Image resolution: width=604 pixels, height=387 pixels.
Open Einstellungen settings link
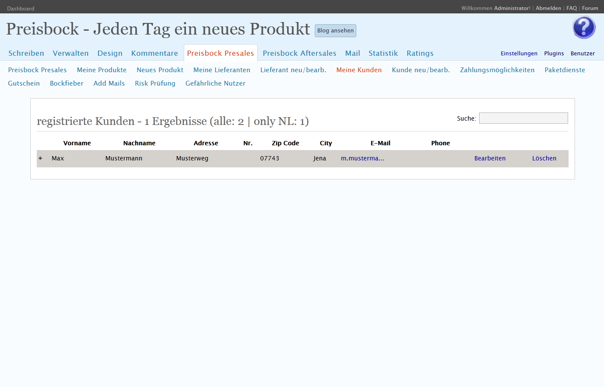tap(519, 54)
